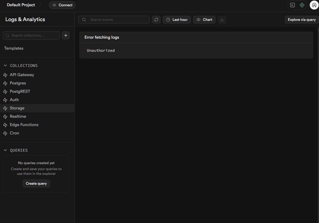Focus the Search collections input field

coord(31,35)
